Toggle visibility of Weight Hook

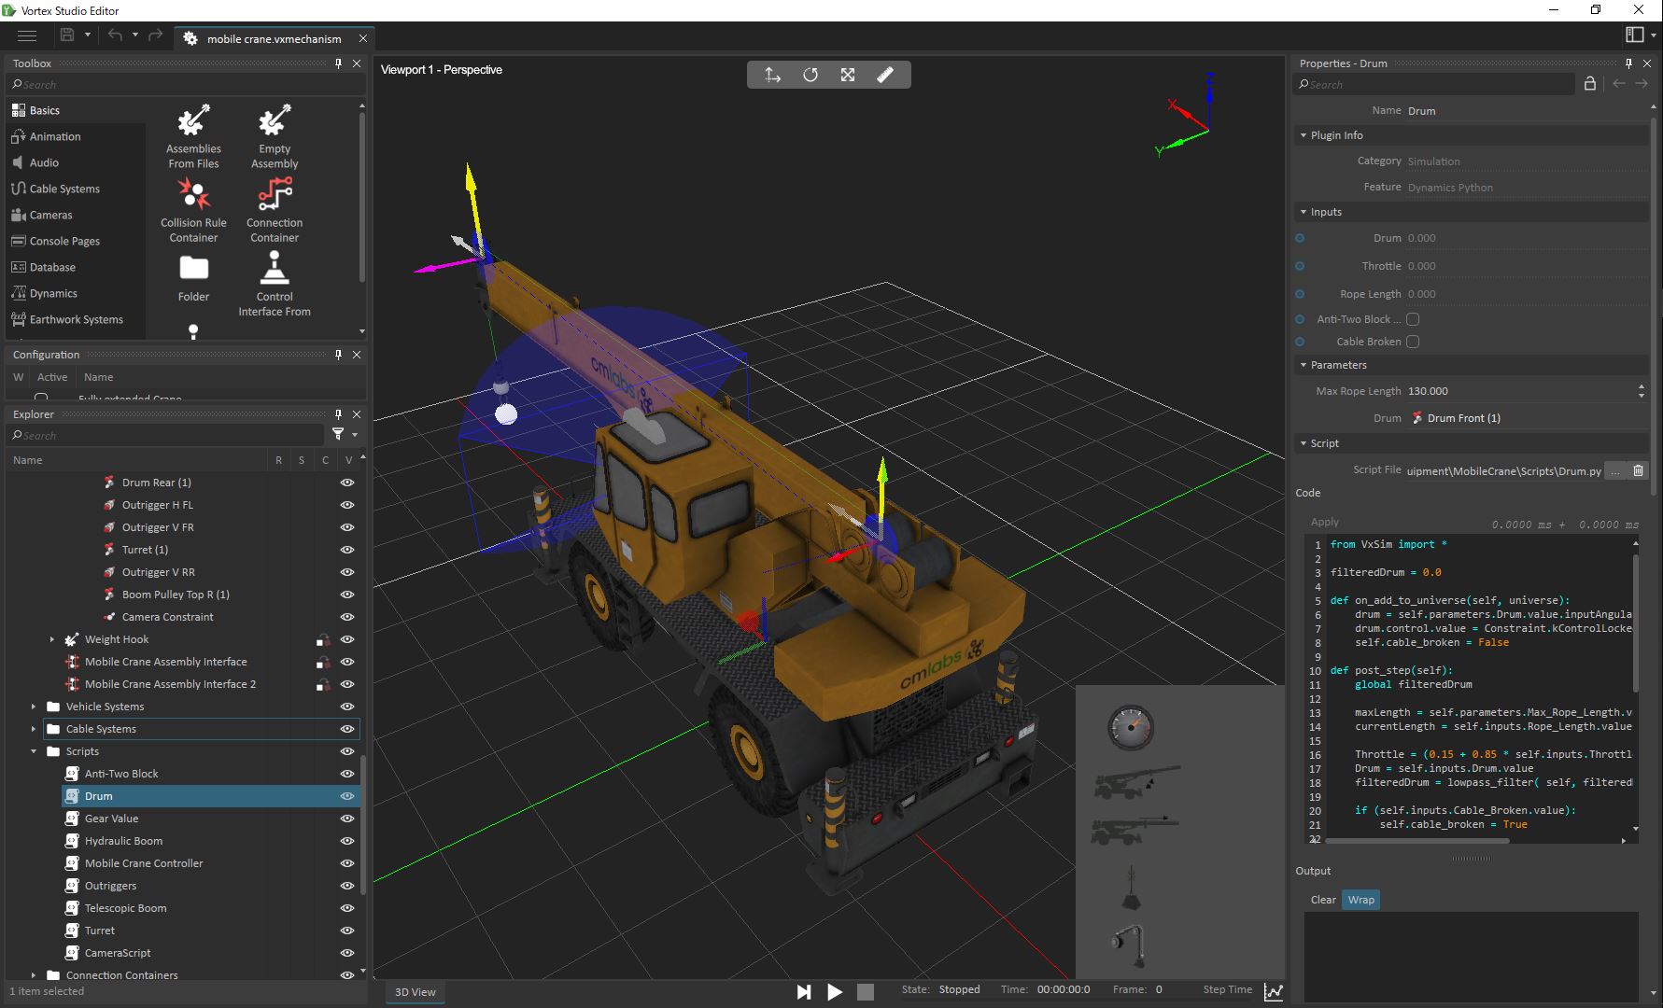click(x=347, y=639)
